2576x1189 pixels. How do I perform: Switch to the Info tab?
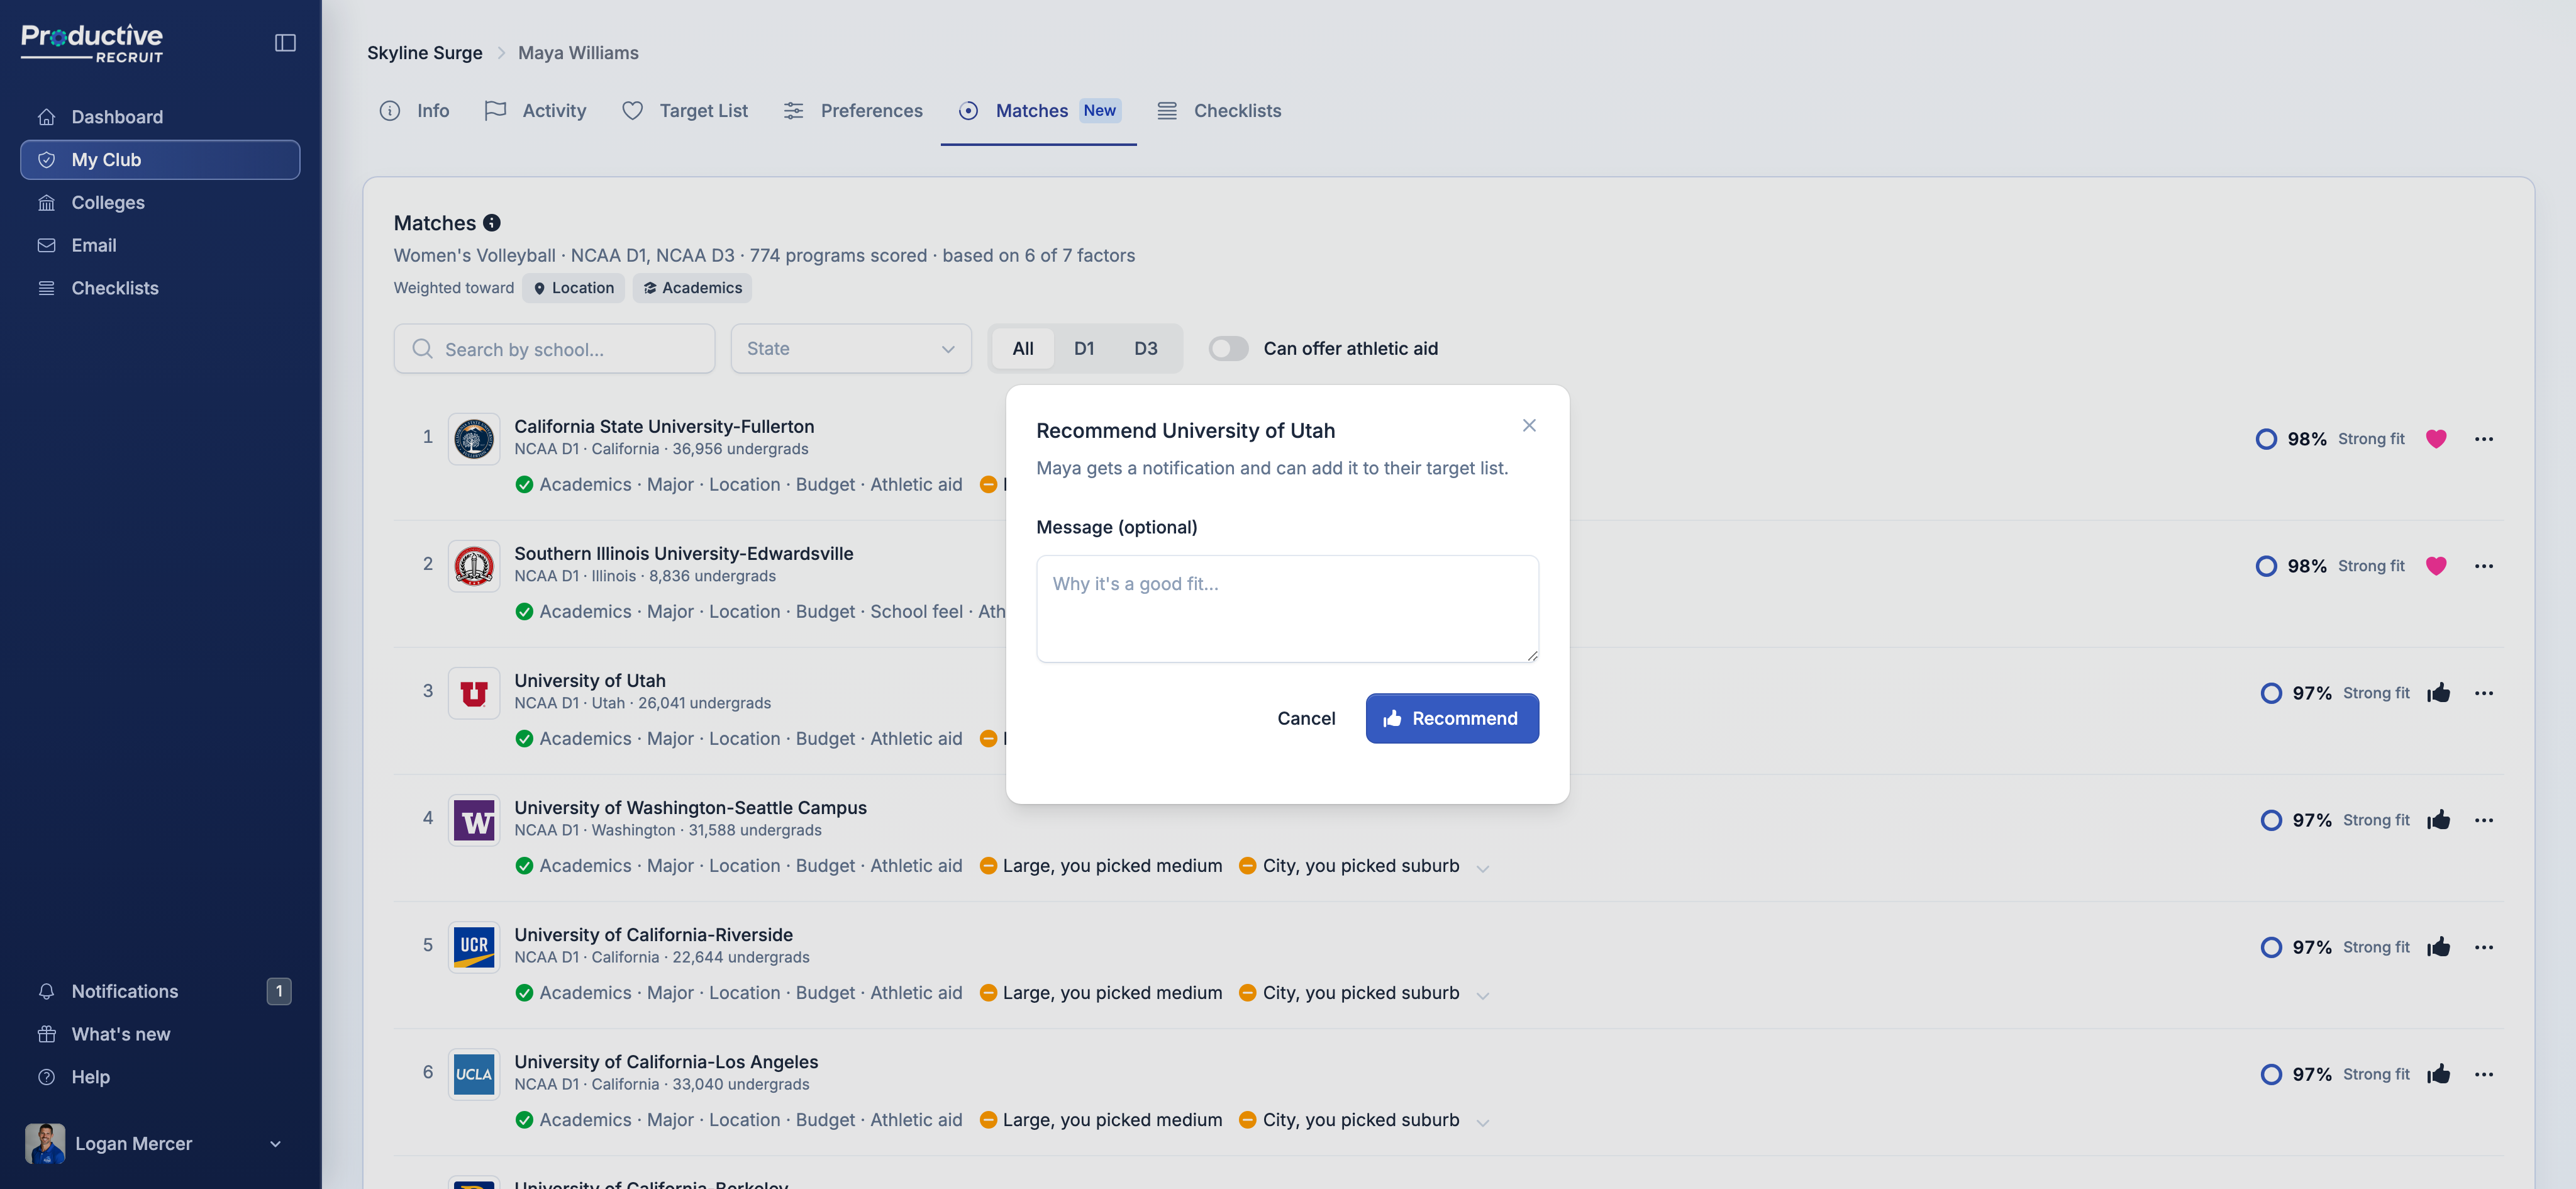(x=414, y=111)
